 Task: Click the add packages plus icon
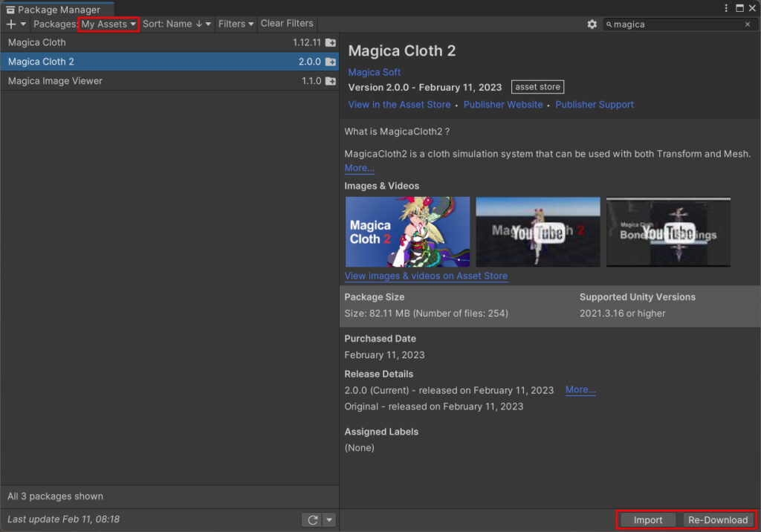click(10, 24)
